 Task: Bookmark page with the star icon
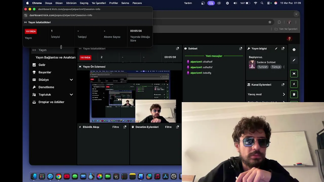270,22
